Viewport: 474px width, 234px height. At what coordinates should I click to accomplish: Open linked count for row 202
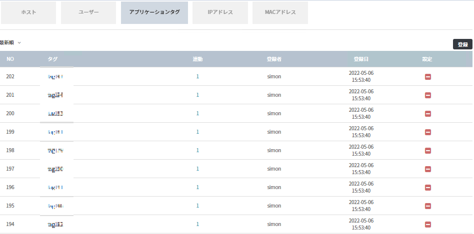pos(197,76)
